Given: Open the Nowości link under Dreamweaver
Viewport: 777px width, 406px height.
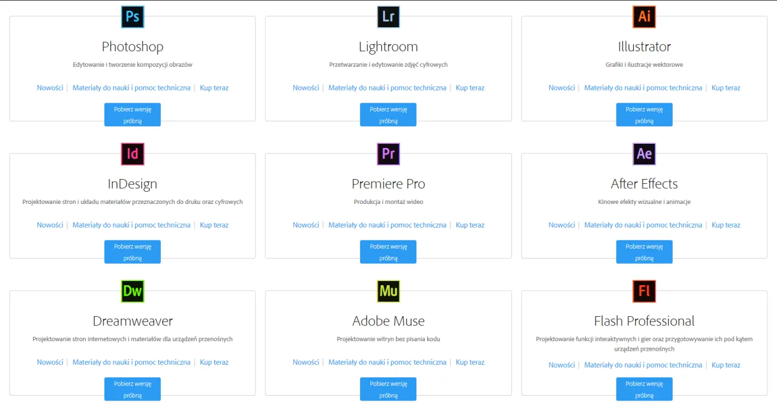Looking at the screenshot, I should coord(50,362).
